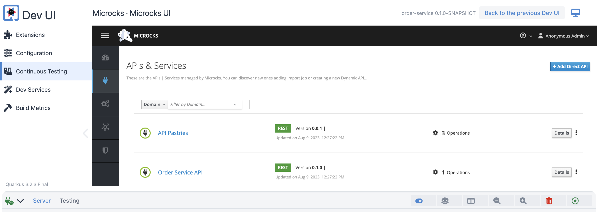597x212 pixels.
Task: Click the Version 0.1.0 label
Action: pos(309,167)
